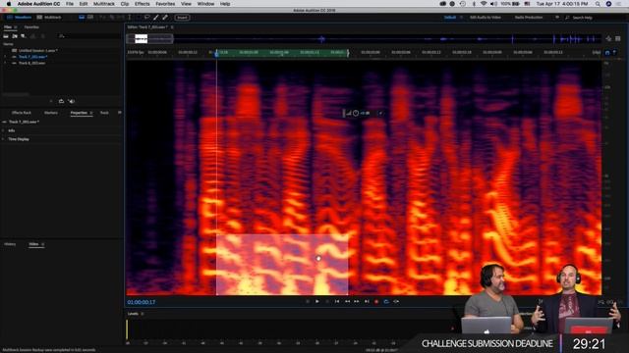Viewport: 629px width, 353px height.
Task: Expand the Track 8 file entry
Action: [5, 63]
